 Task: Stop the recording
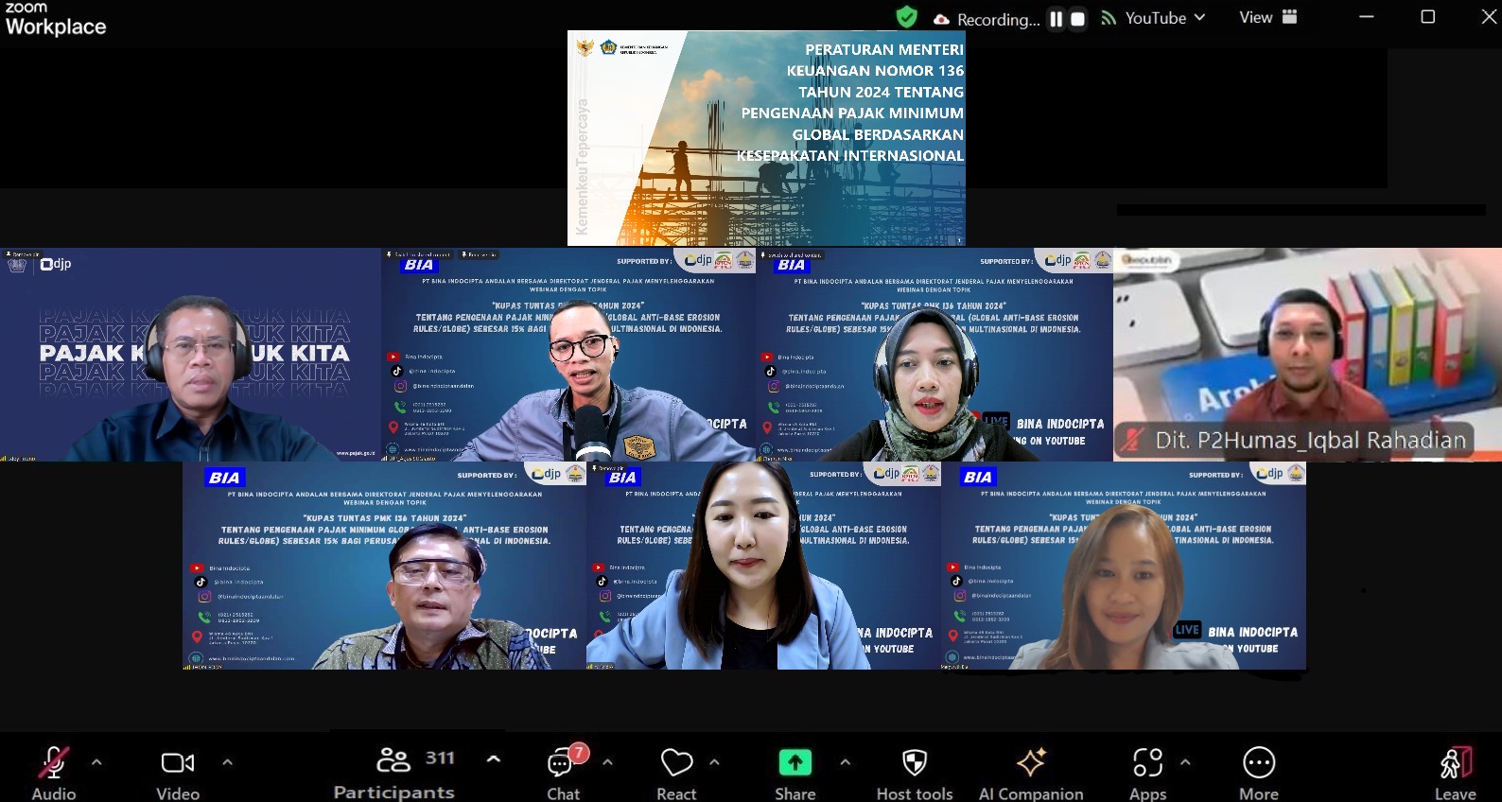(1077, 19)
